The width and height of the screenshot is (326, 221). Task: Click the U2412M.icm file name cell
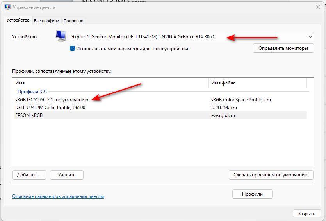pos(224,108)
